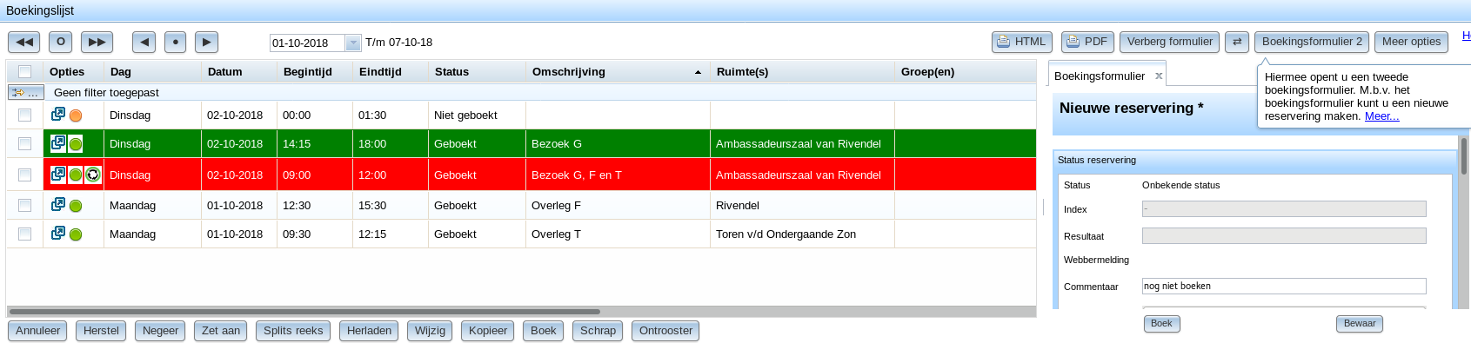Image resolution: width=1471 pixels, height=343 pixels.
Task: Jump back with the double-left arrow button
Action: click(x=24, y=42)
